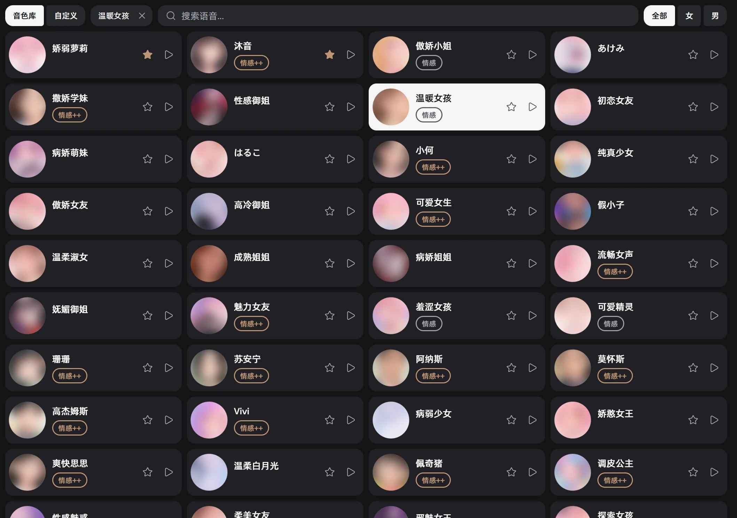Switch to the 音色库 tab
Viewport: 737px width, 518px height.
(x=24, y=16)
